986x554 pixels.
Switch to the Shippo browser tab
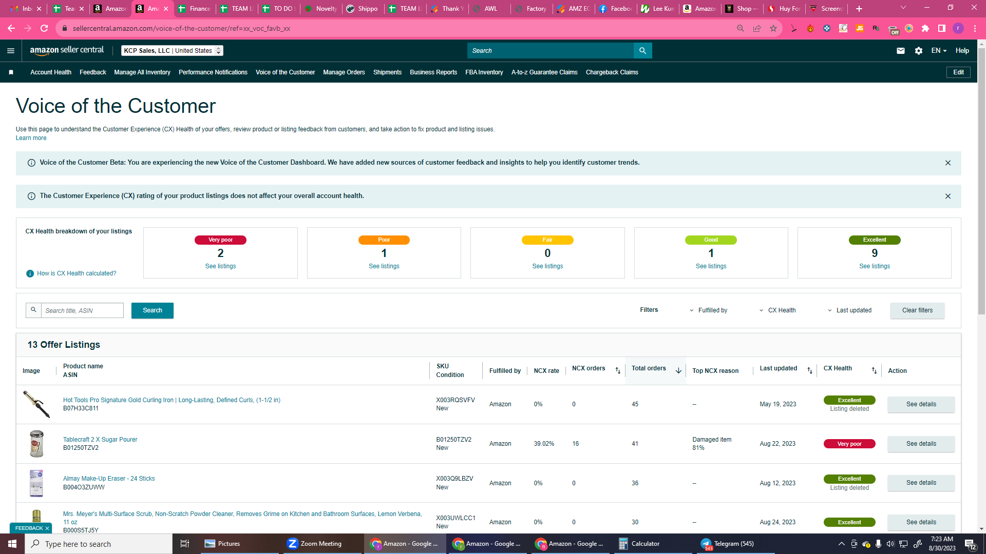pos(363,9)
